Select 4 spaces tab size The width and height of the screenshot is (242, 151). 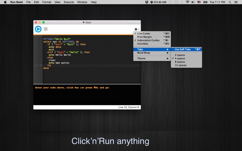pyautogui.click(x=186, y=58)
